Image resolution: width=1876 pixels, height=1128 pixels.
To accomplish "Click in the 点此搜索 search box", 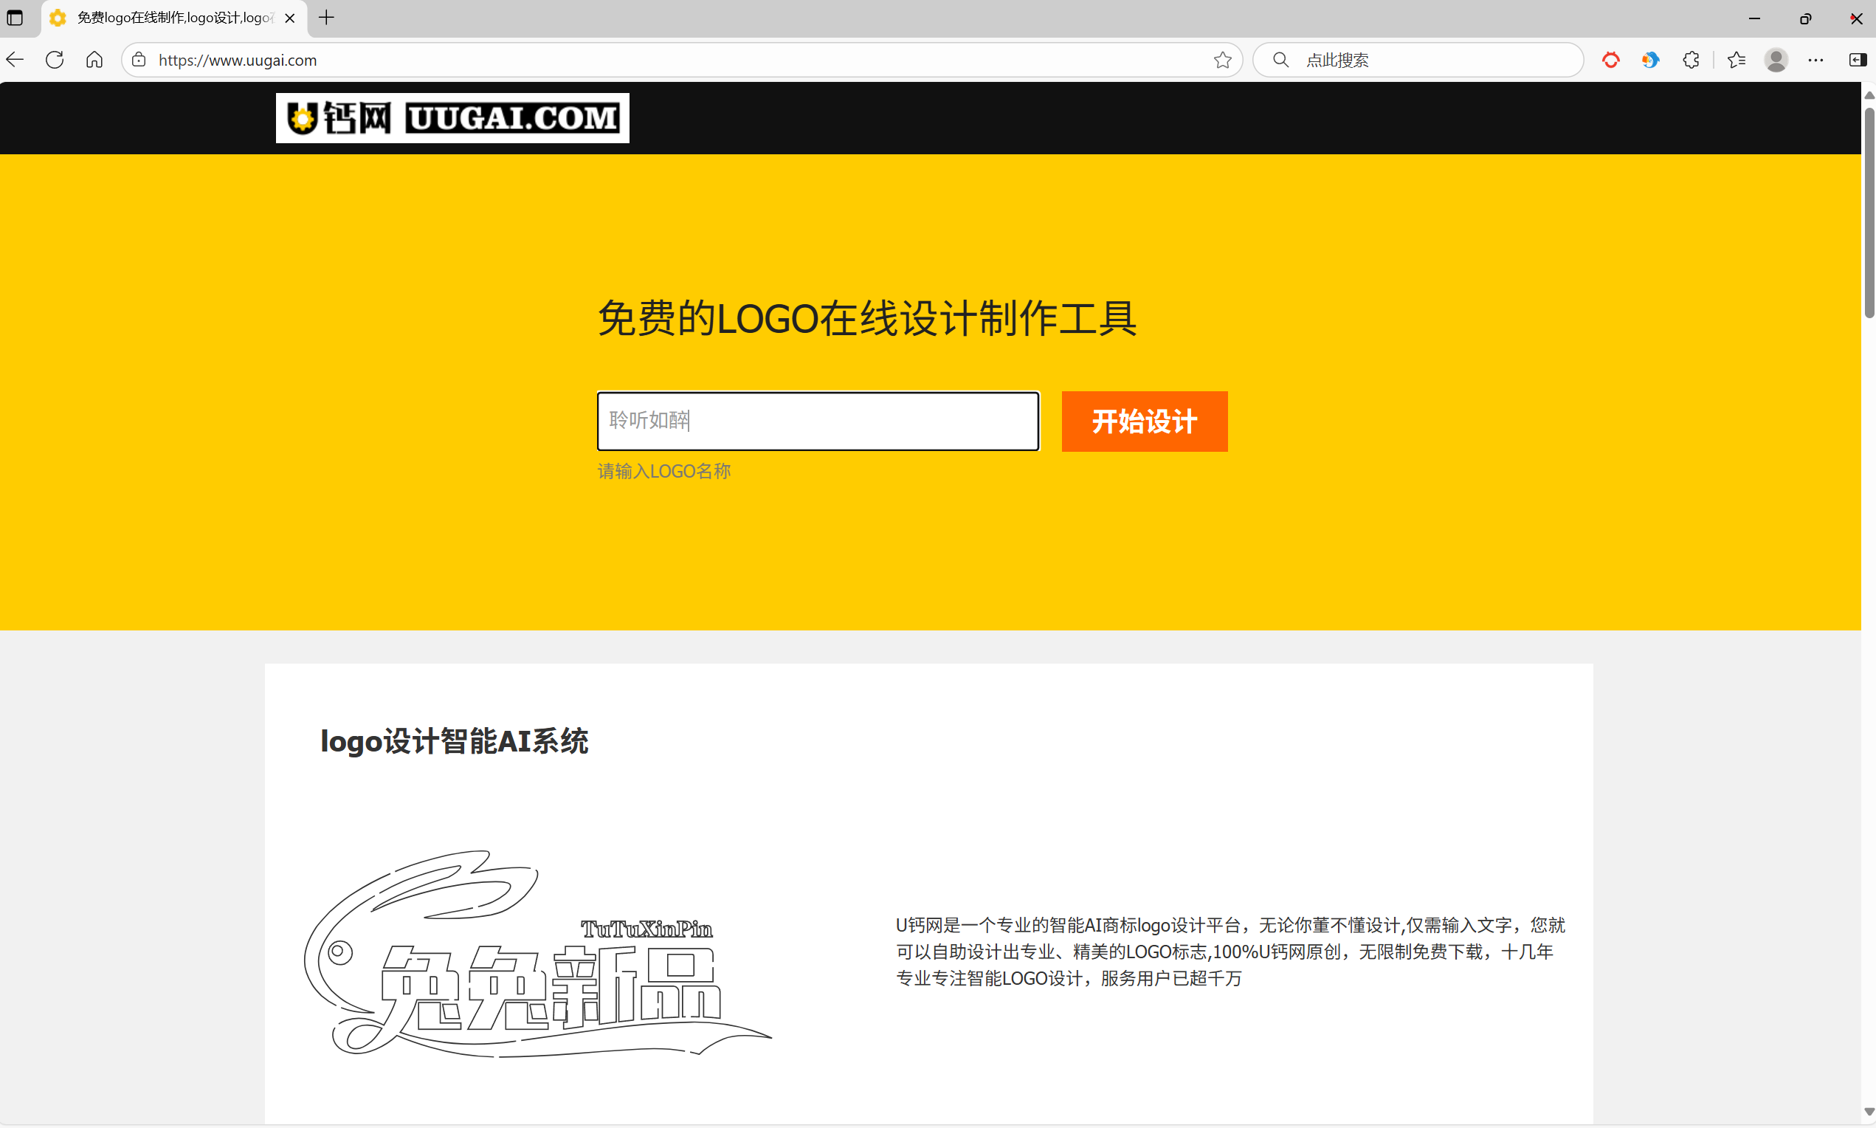I will 1429,60.
